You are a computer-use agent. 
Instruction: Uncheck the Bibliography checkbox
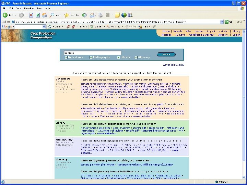click(x=91, y=57)
